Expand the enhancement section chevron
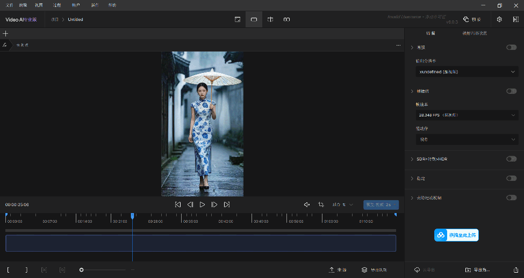This screenshot has width=524, height=278. click(412, 47)
